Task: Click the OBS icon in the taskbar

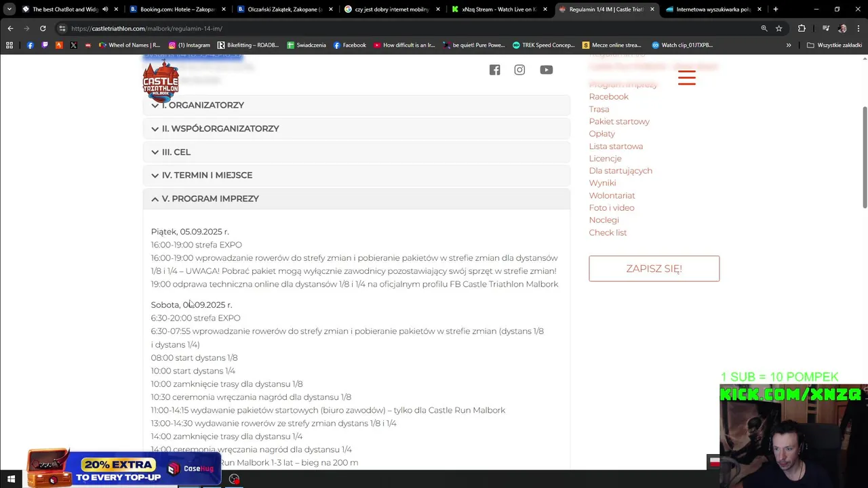Action: 234,479
